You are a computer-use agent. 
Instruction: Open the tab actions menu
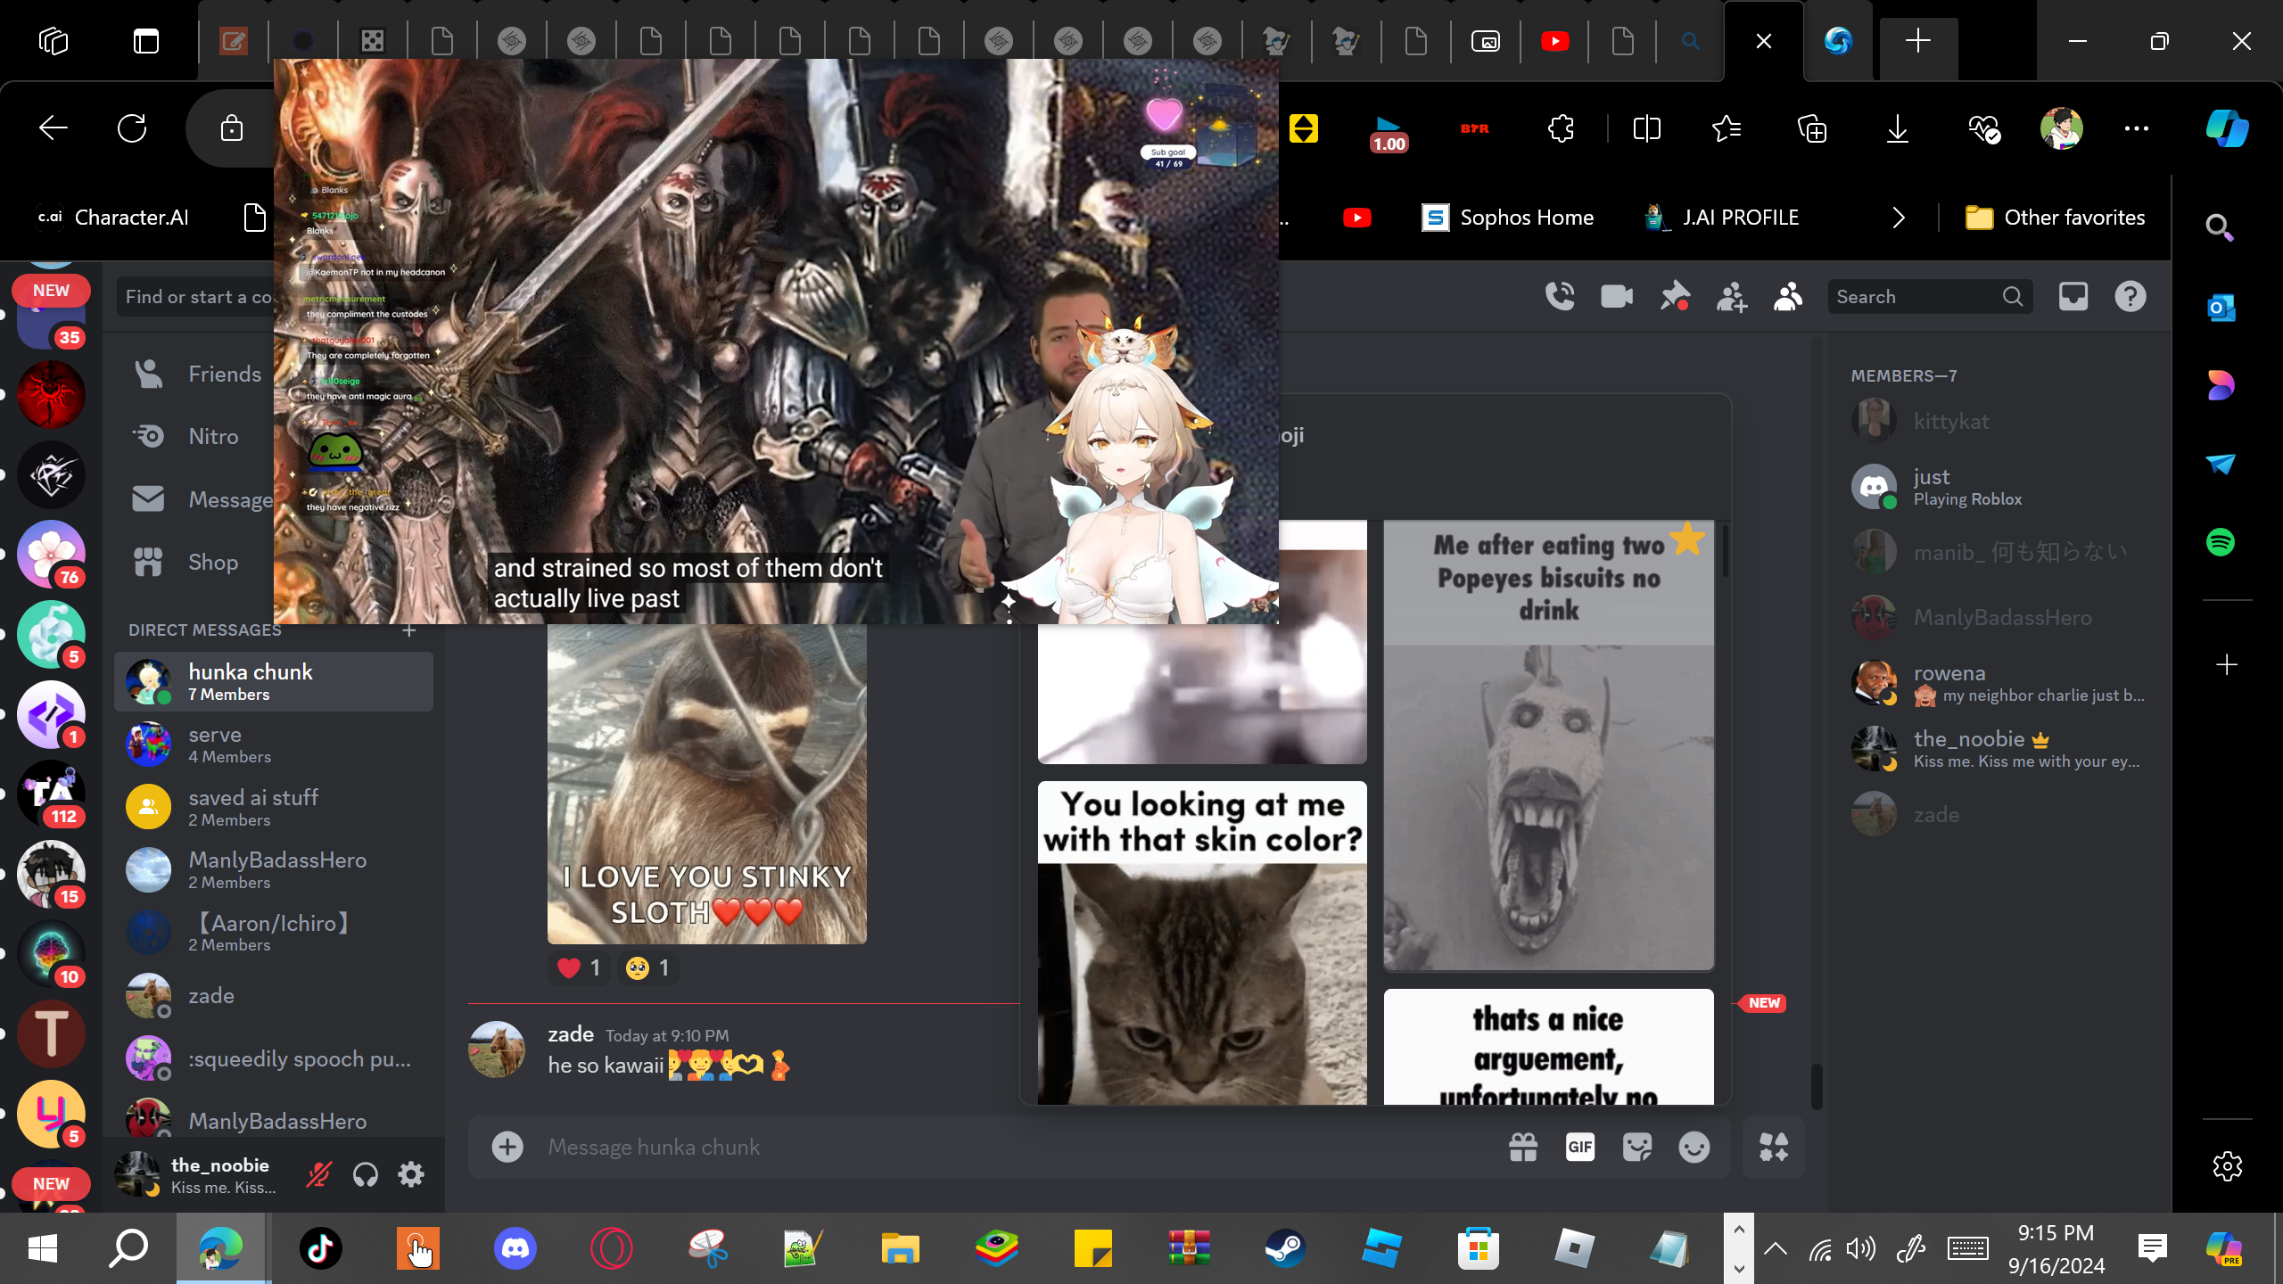tap(146, 41)
